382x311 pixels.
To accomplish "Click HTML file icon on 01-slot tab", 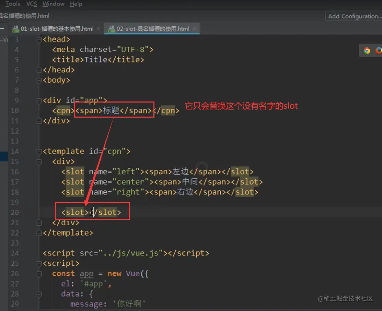I will pyautogui.click(x=16, y=29).
